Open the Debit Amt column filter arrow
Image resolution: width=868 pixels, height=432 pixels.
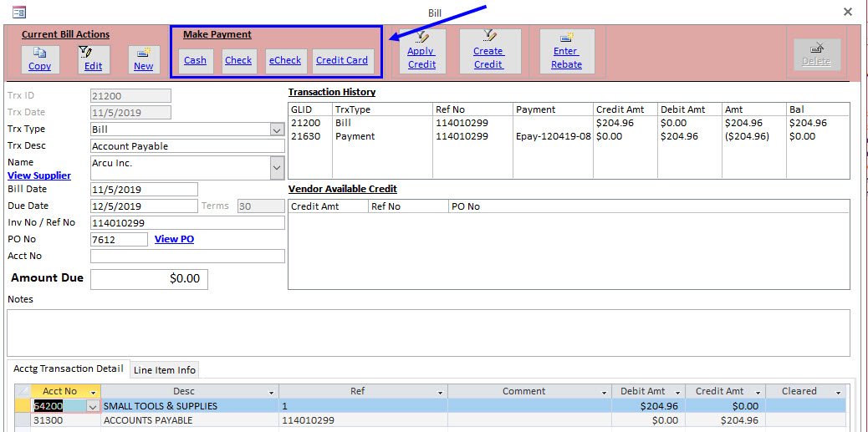click(x=677, y=392)
